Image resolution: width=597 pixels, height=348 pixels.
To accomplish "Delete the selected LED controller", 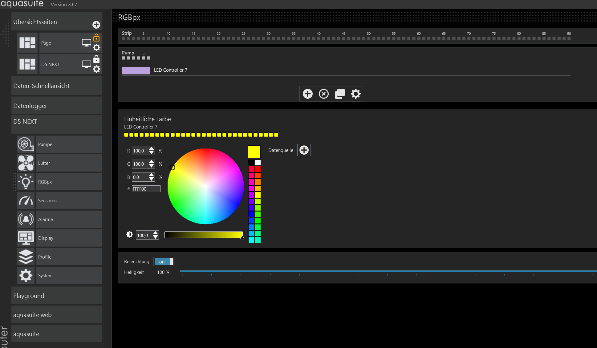I will [323, 94].
